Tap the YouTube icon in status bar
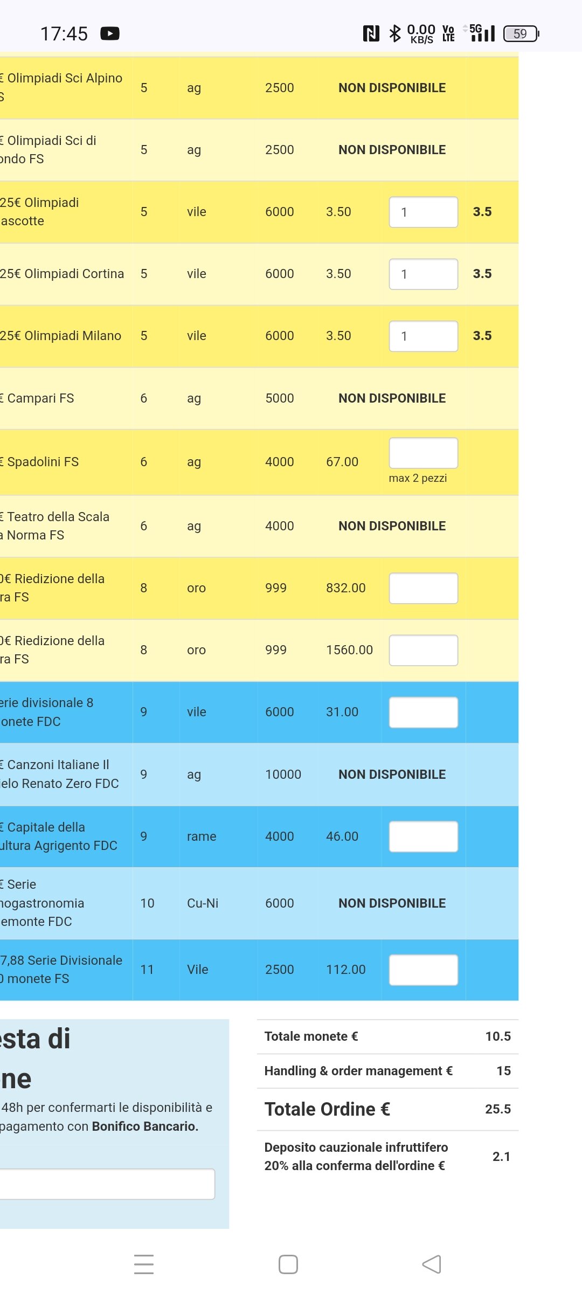The image size is (582, 1300). tap(110, 33)
